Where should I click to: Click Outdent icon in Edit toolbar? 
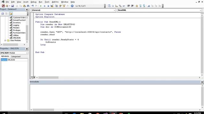[132, 6]
